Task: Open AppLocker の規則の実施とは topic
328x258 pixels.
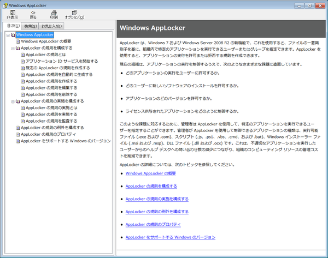Action: click(x=51, y=107)
